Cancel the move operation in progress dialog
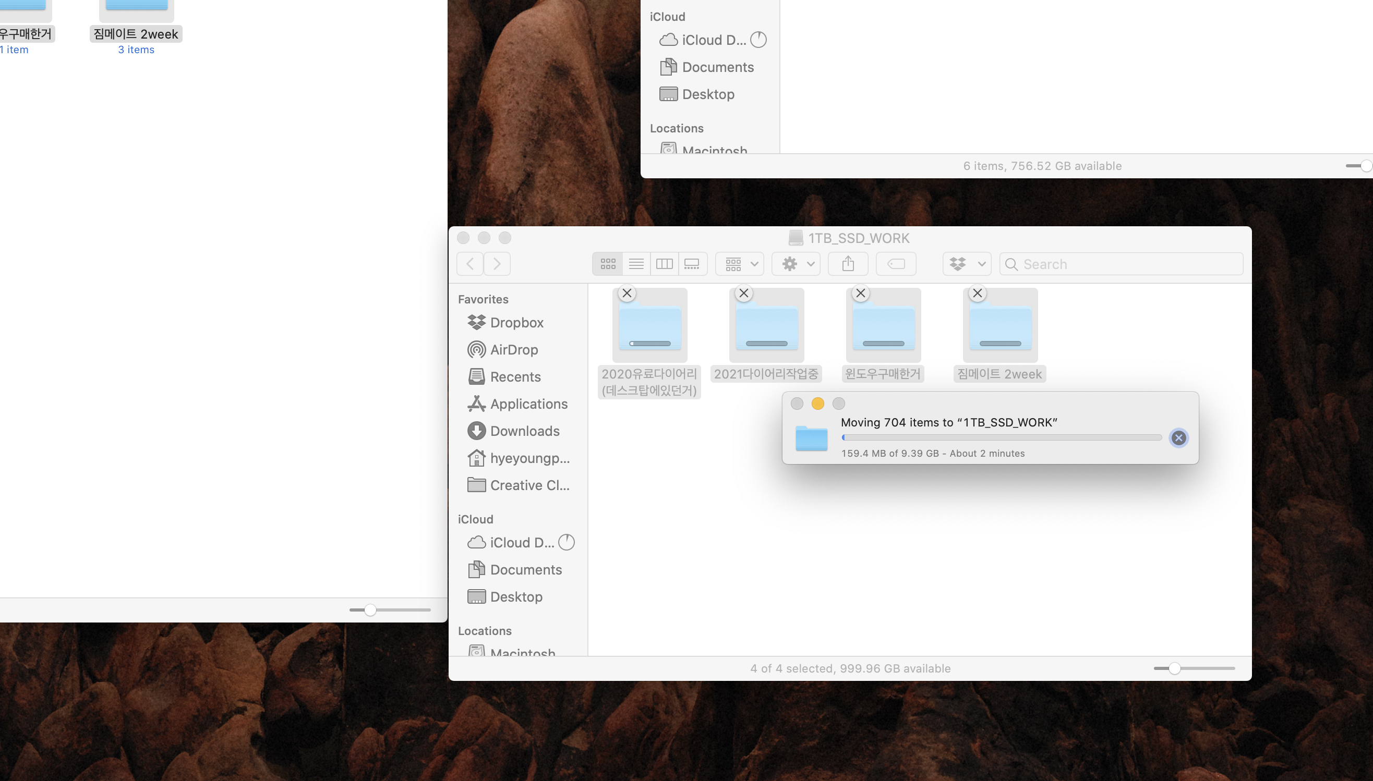 pos(1178,438)
